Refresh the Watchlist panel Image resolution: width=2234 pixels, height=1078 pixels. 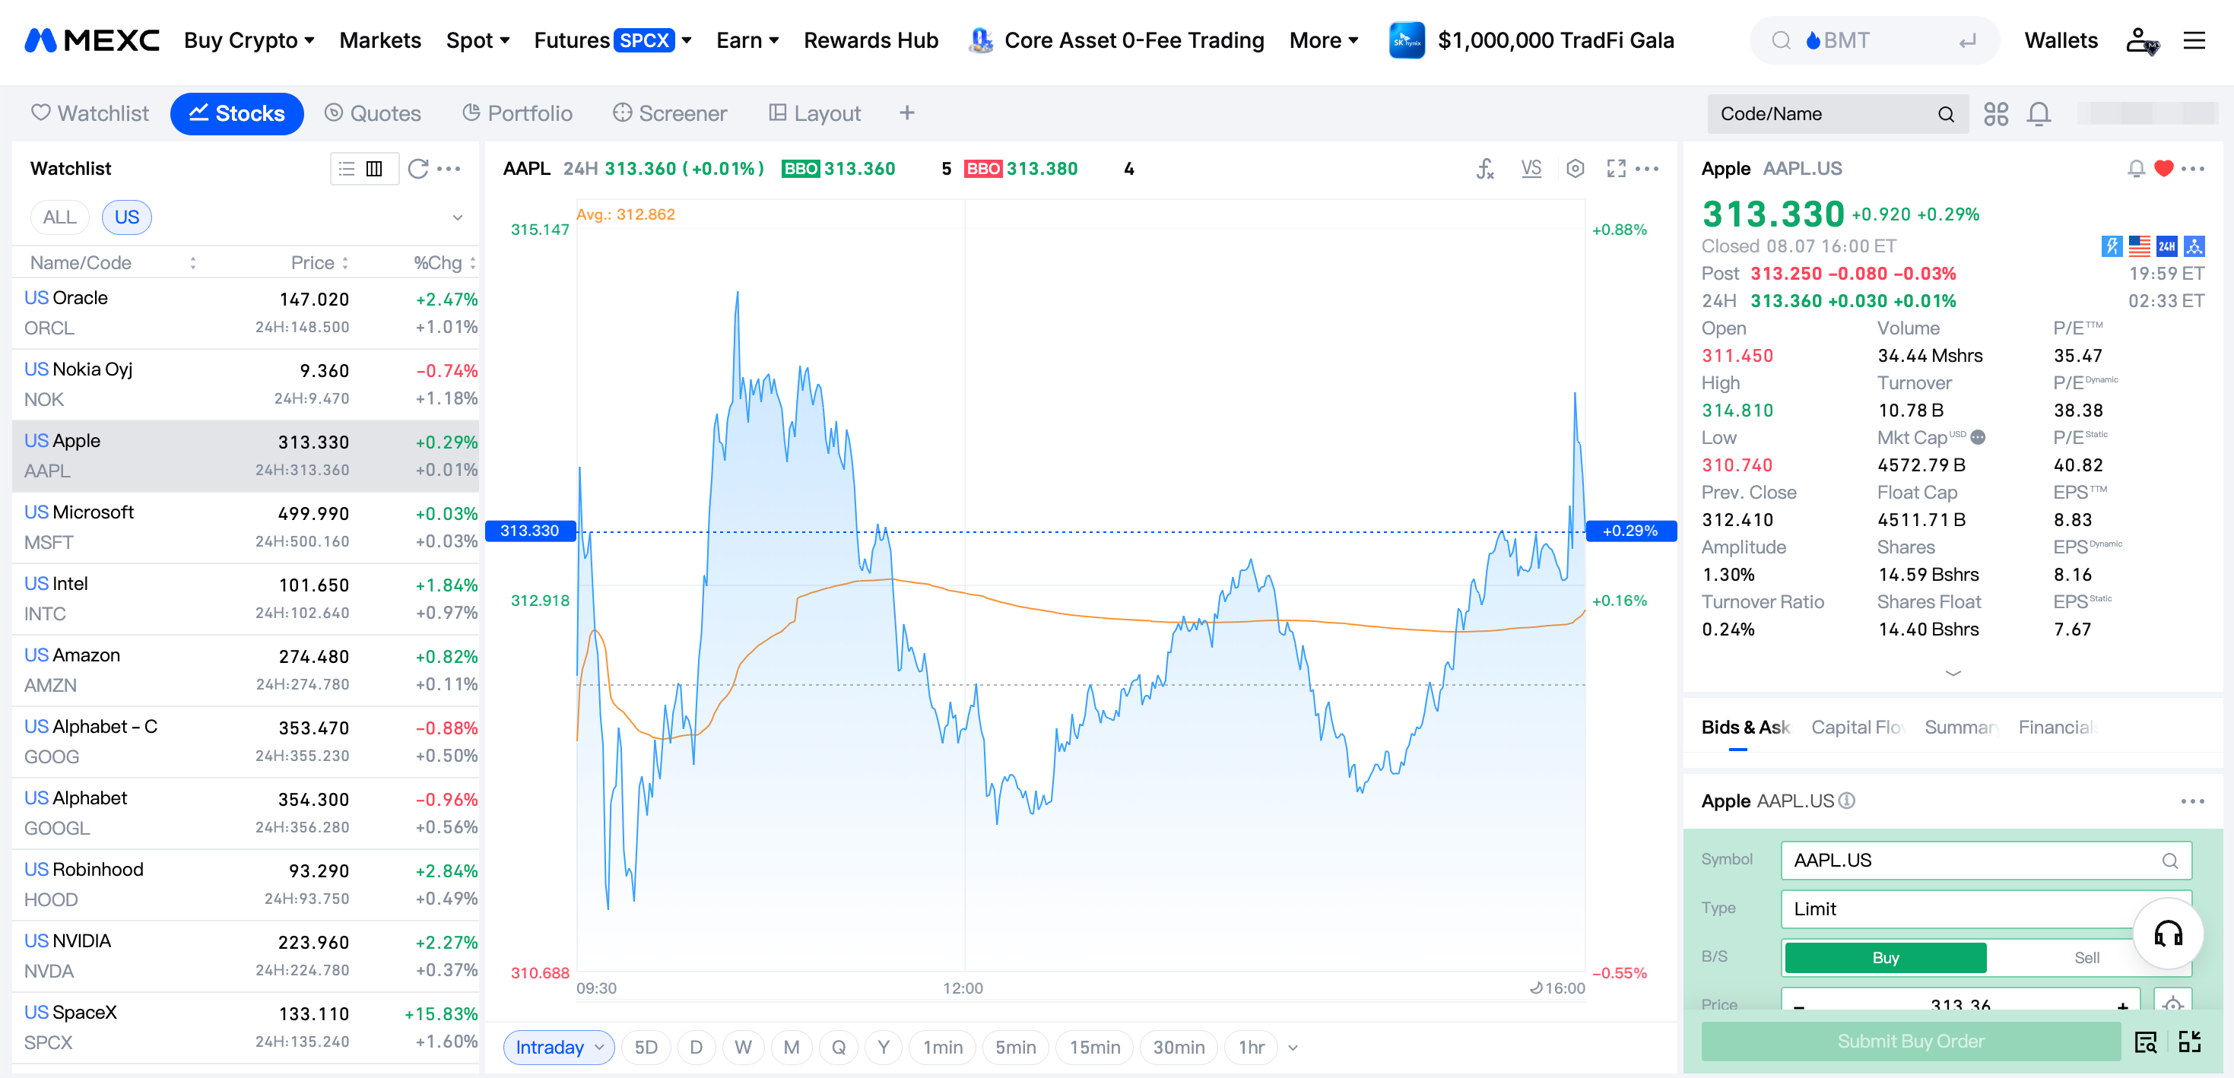418,168
